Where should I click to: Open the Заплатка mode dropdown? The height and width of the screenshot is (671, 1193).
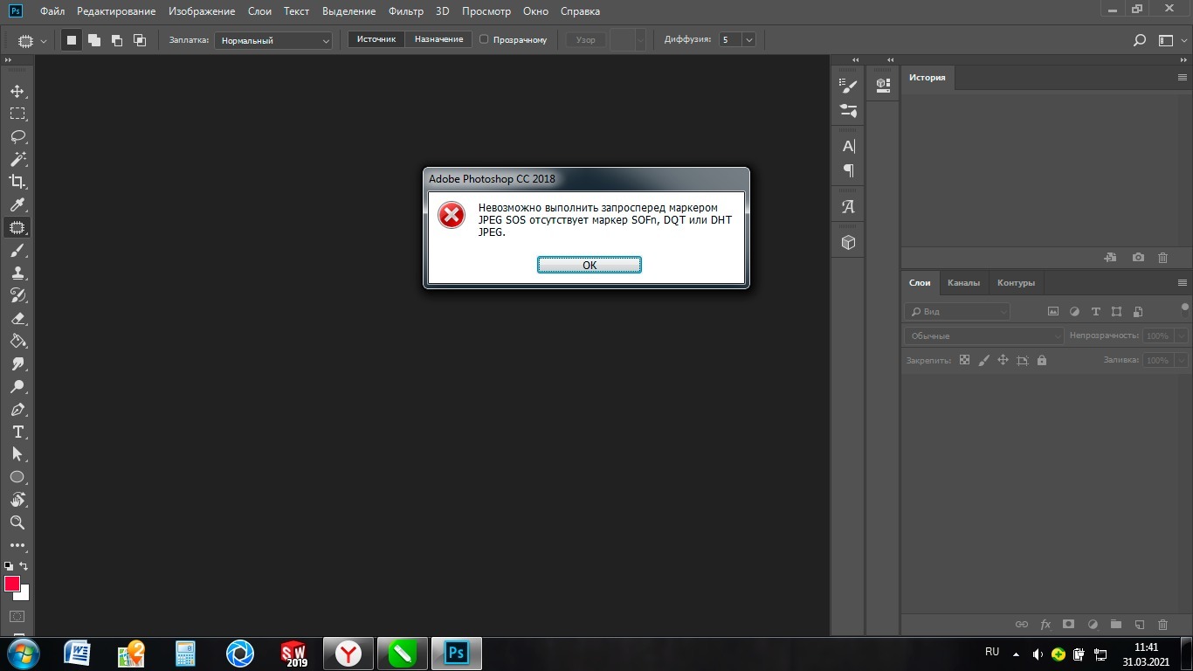[273, 40]
